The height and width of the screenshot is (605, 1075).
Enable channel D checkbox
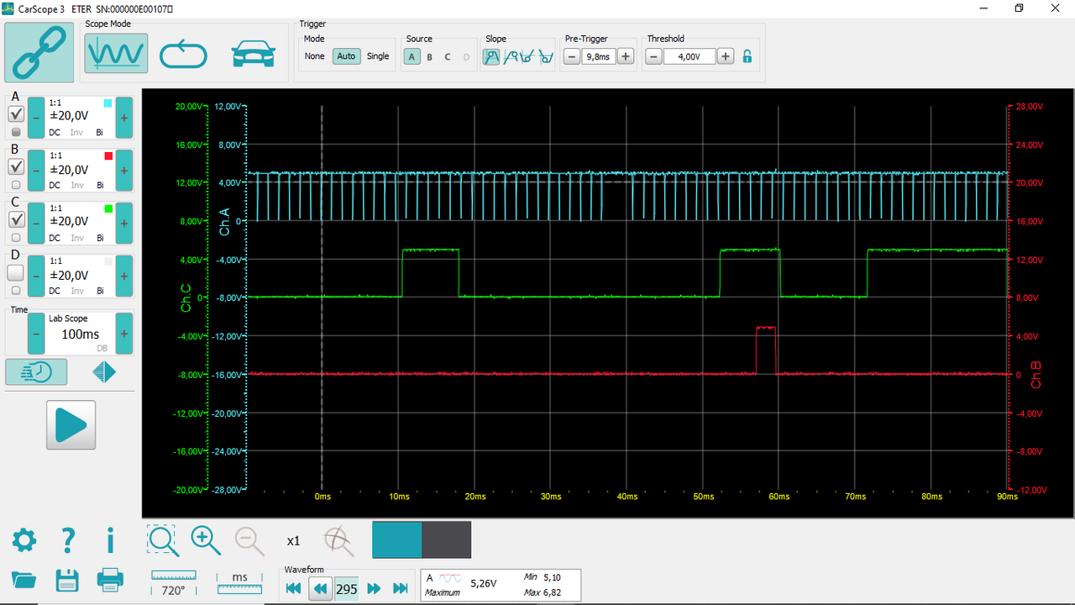tap(15, 273)
